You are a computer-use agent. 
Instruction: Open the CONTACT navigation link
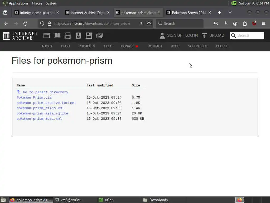click(x=155, y=46)
